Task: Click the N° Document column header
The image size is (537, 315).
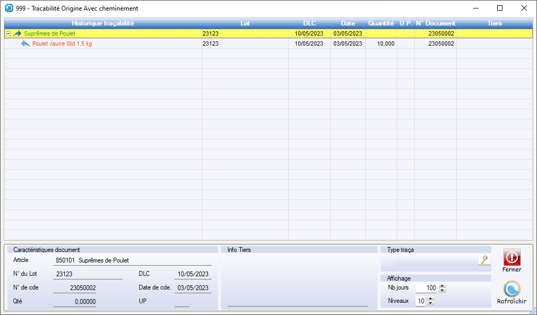Action: tap(435, 23)
